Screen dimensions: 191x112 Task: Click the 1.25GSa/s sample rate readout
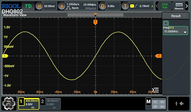click(x=73, y=4)
